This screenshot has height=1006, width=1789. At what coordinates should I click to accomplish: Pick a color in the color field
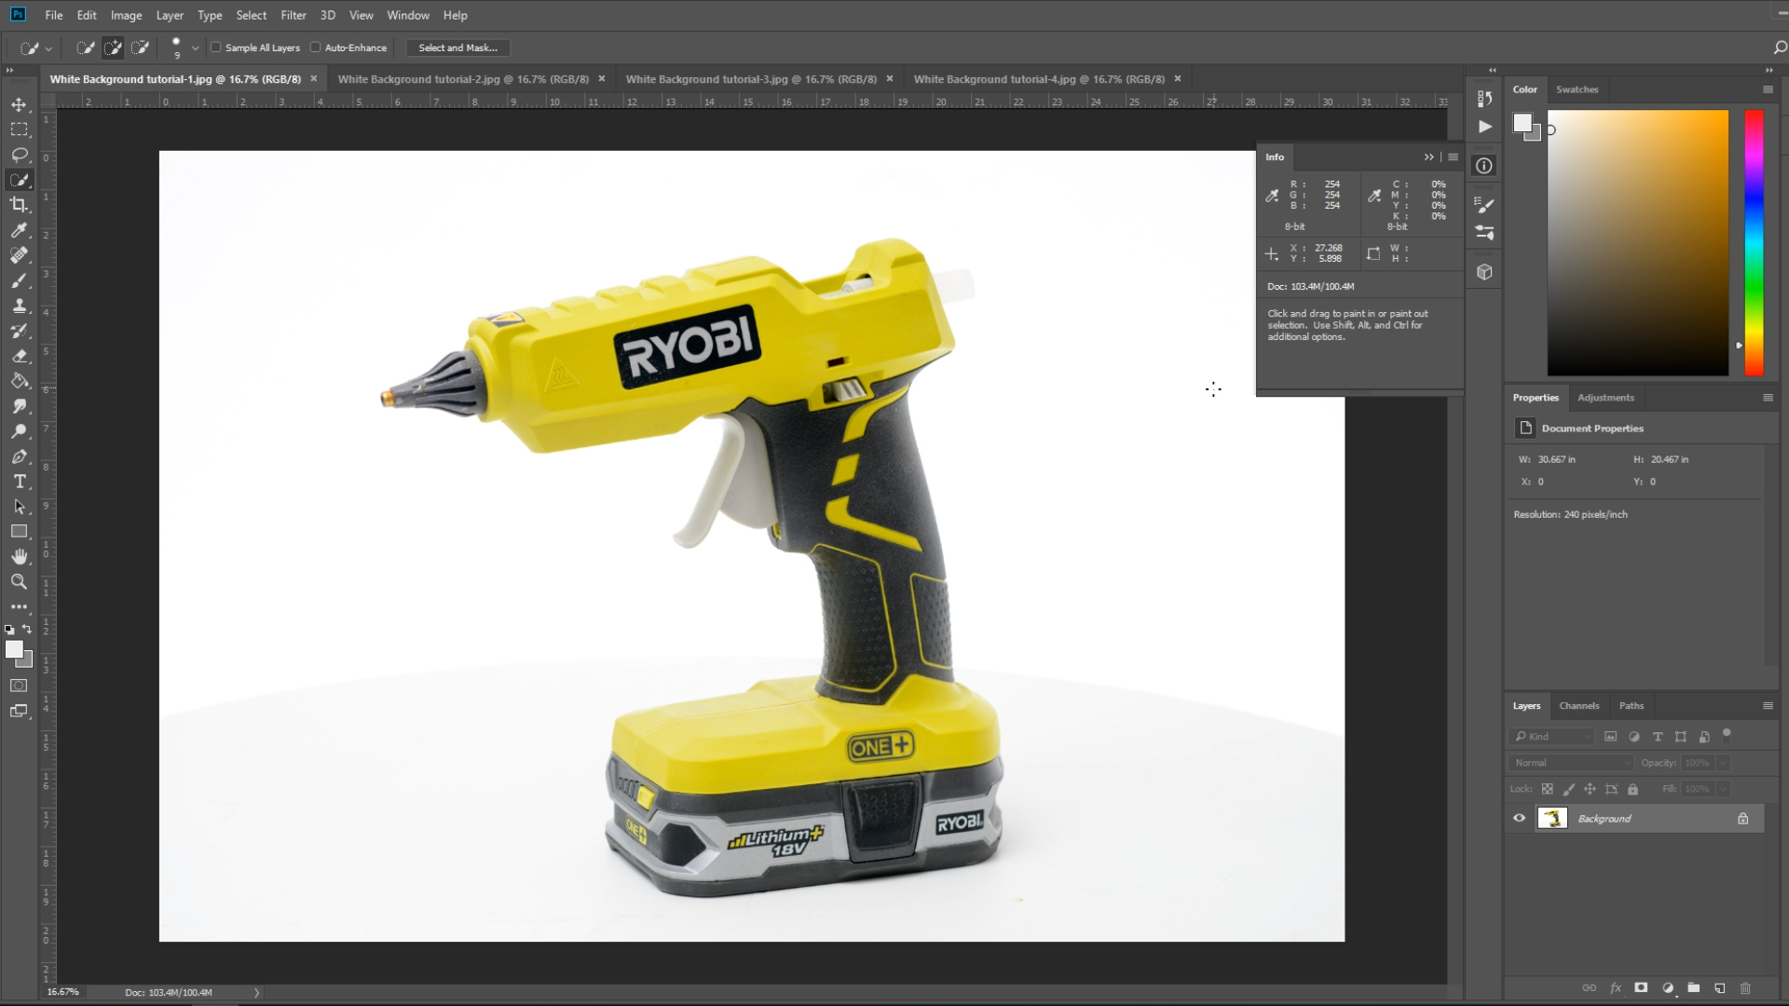(x=1637, y=242)
